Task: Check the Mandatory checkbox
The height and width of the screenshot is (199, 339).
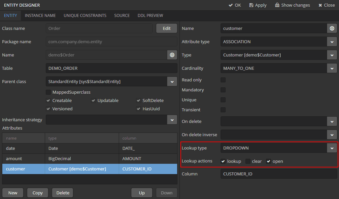Action: click(x=223, y=90)
